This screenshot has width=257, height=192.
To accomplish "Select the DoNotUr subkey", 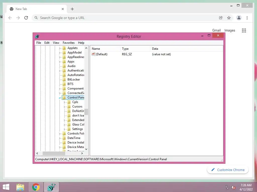I will tap(78, 111).
